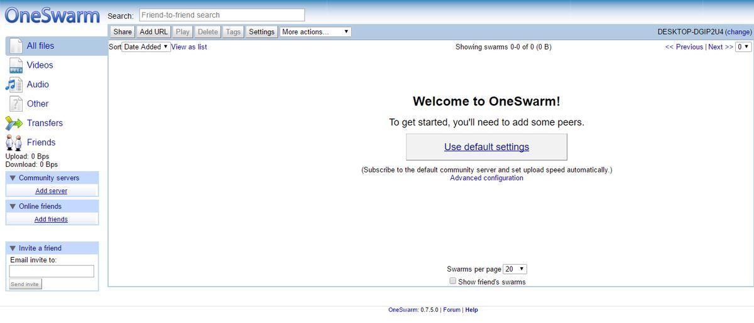Screen dimensions: 754x323
Task: Open the More actions dropdown
Action: pos(315,32)
